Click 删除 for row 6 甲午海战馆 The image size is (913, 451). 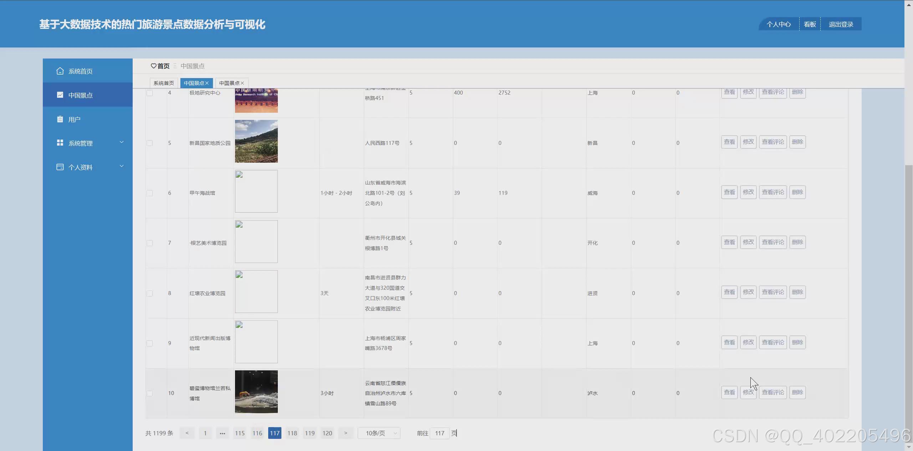tap(797, 192)
